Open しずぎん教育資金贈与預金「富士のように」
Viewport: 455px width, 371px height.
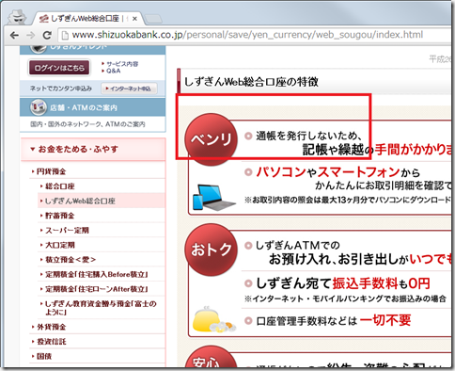(x=101, y=308)
